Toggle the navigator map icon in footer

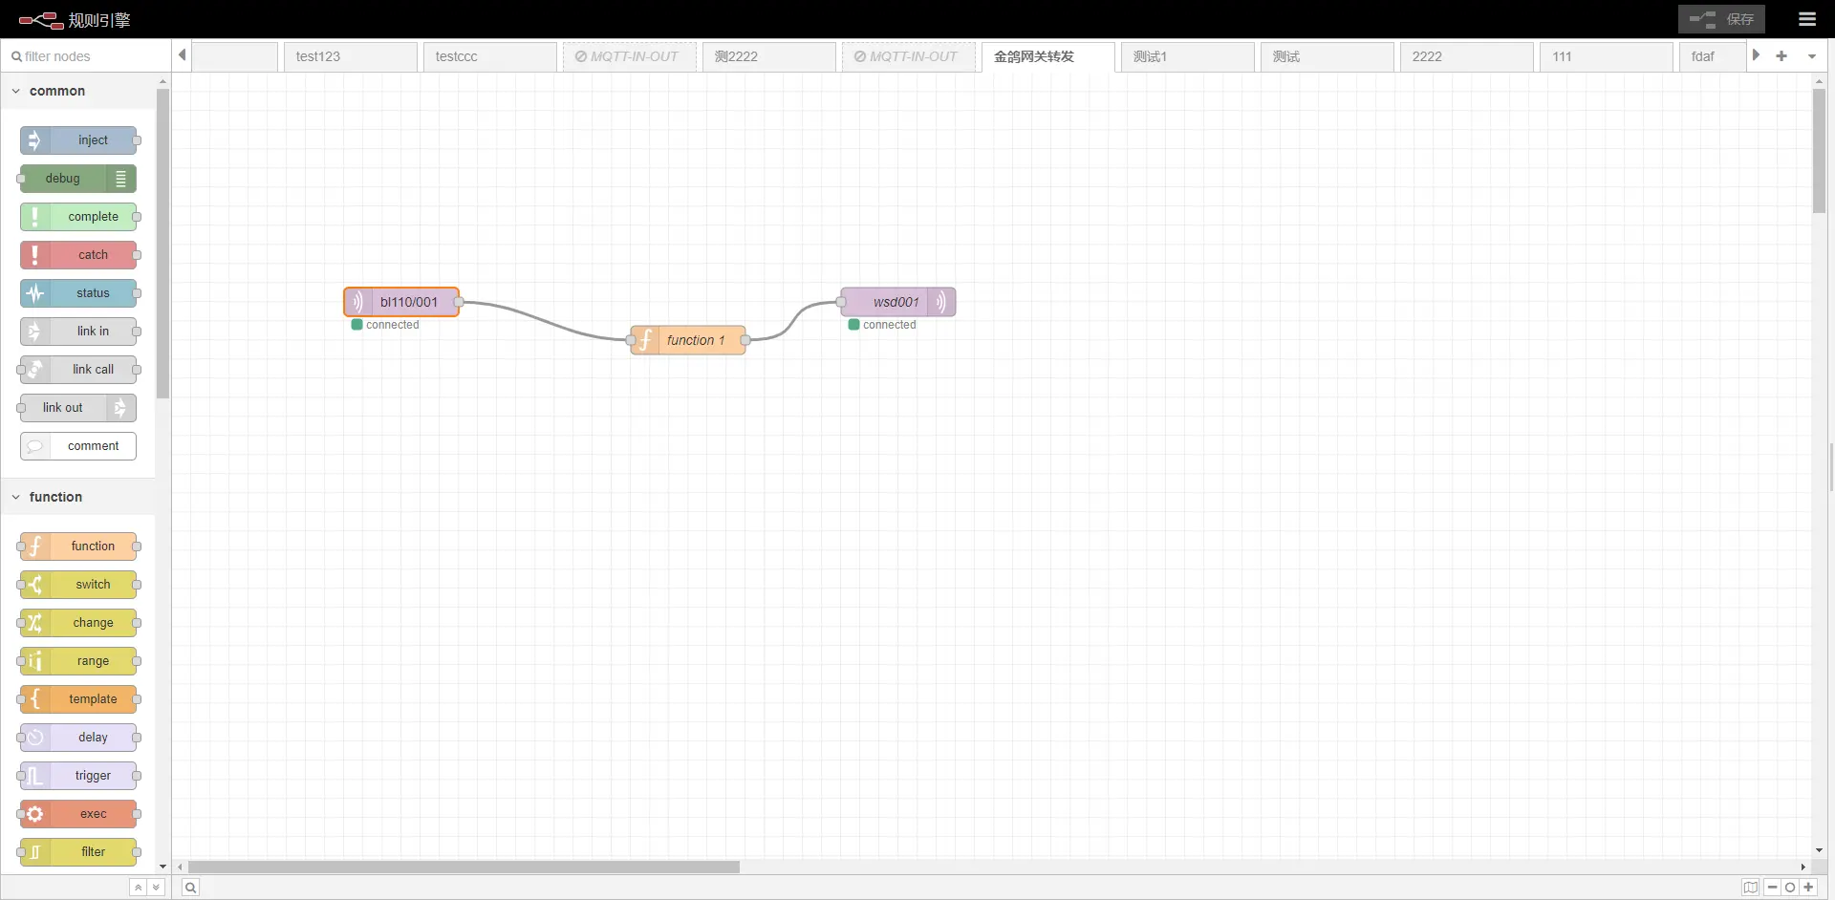[1750, 888]
